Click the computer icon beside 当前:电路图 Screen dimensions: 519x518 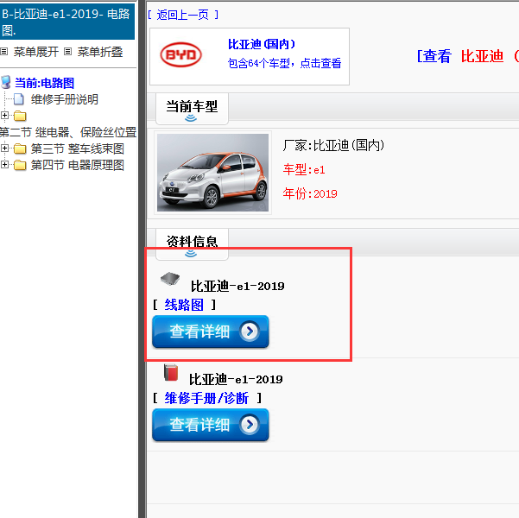click(6, 82)
